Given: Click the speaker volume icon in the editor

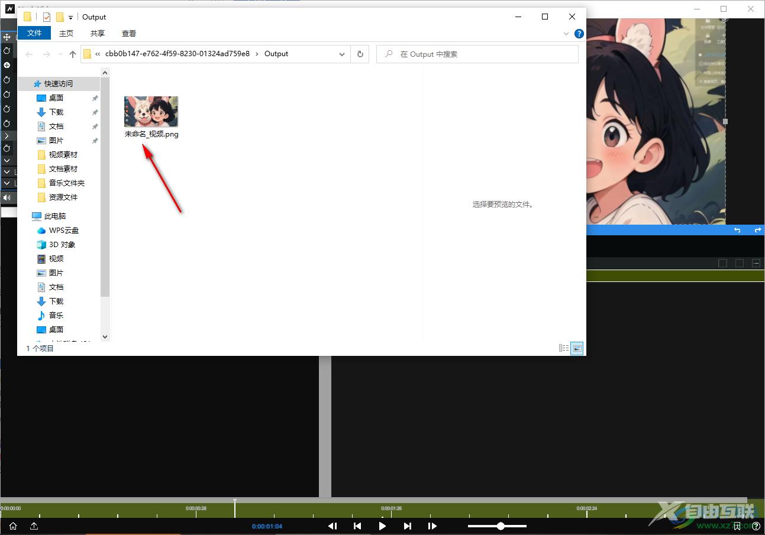Looking at the screenshot, I should (x=7, y=197).
